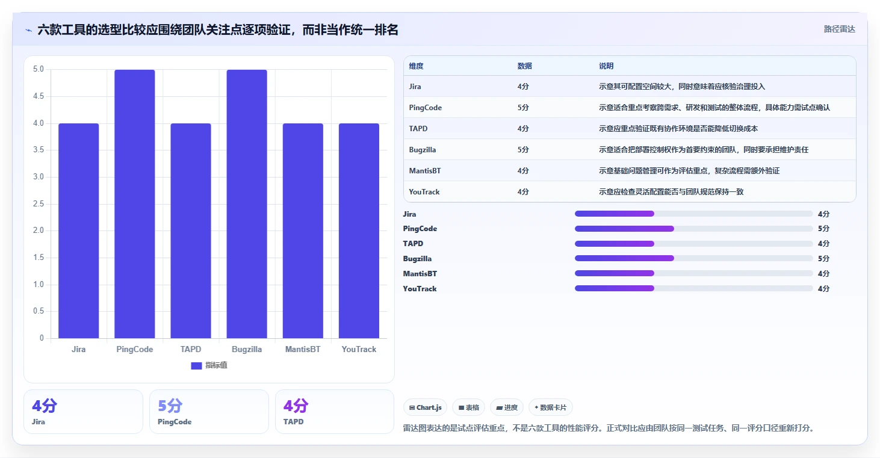Click the PingCode label on the chart axis
This screenshot has height=458, width=880.
click(x=135, y=349)
